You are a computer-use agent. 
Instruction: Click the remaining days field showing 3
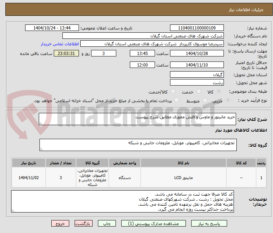click(104, 53)
